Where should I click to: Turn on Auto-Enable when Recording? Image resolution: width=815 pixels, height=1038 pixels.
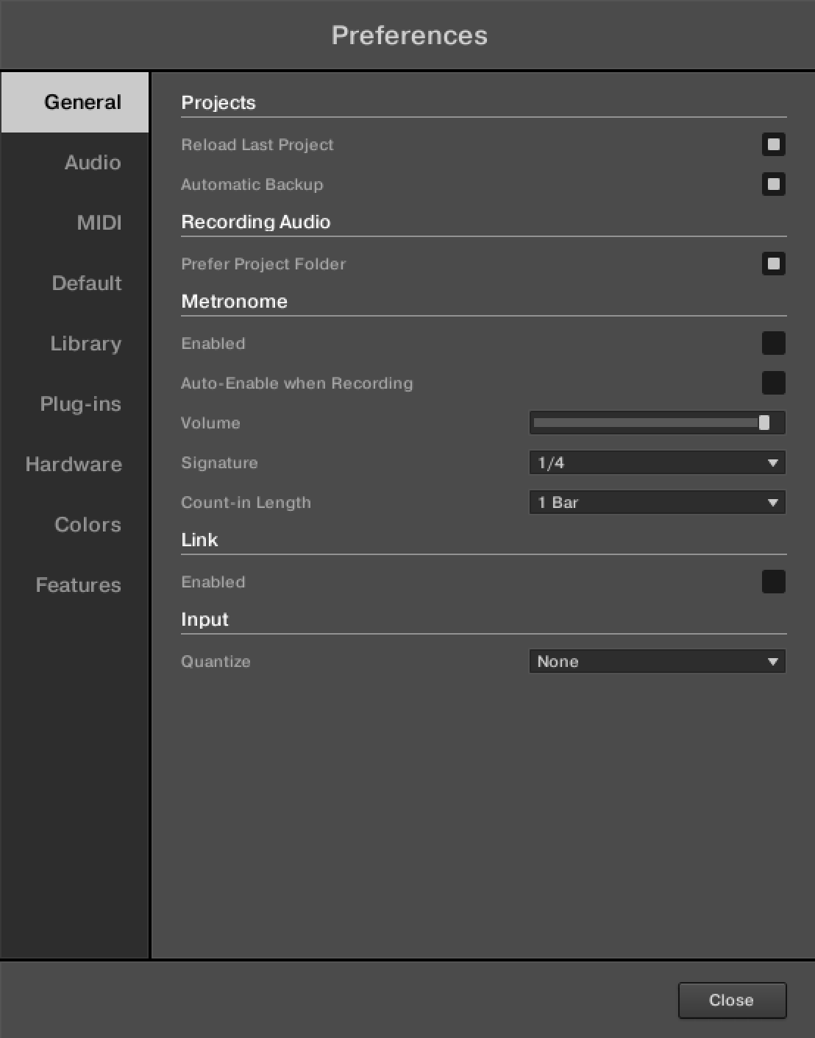tap(773, 383)
